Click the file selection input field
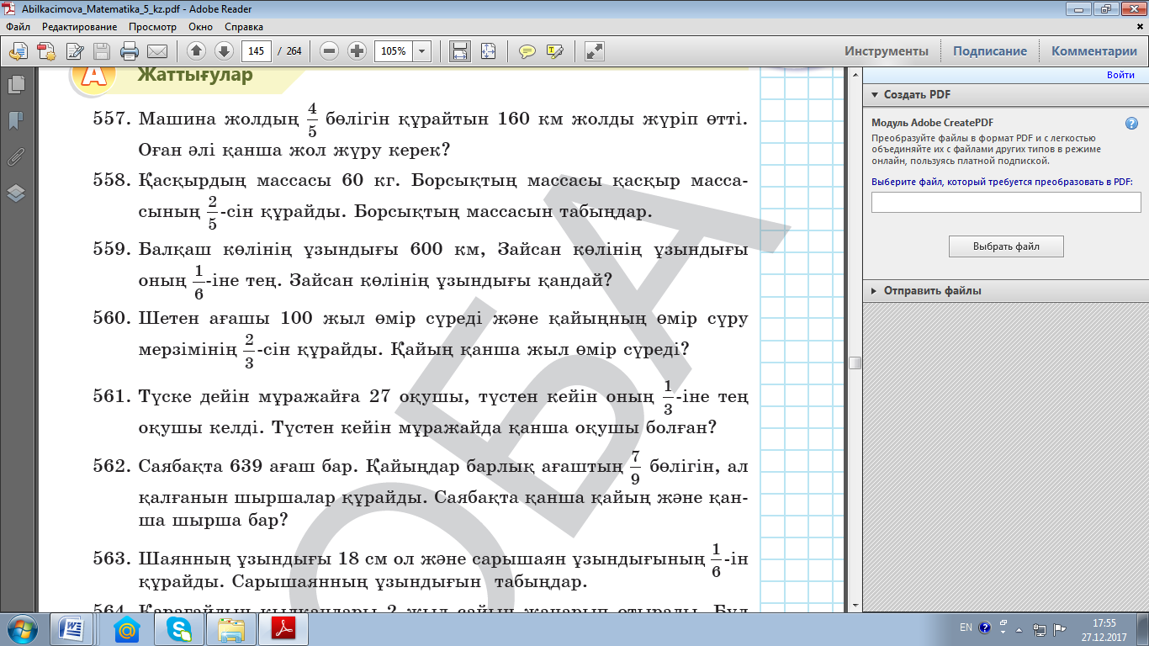 pyautogui.click(x=1006, y=203)
